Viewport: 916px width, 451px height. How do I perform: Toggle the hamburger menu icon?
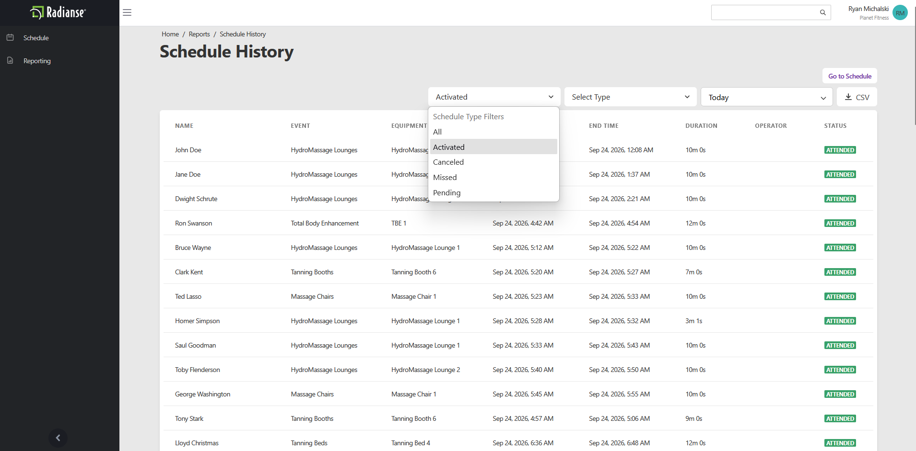tap(127, 12)
